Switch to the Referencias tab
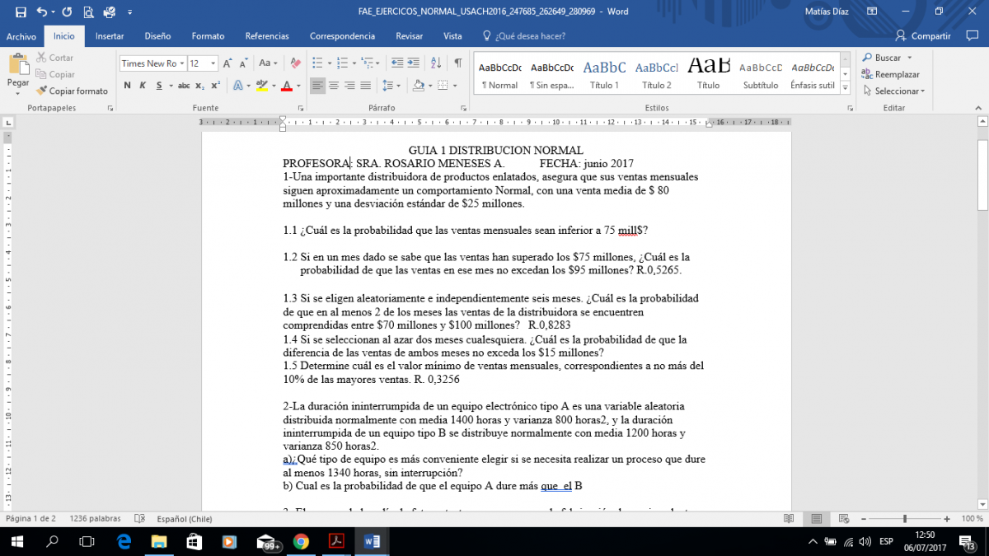Screen dimensions: 989x556 coord(267,36)
